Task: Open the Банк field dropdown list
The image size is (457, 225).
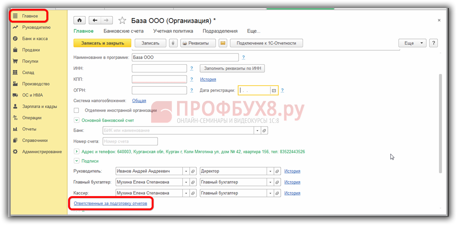Action: point(257,131)
